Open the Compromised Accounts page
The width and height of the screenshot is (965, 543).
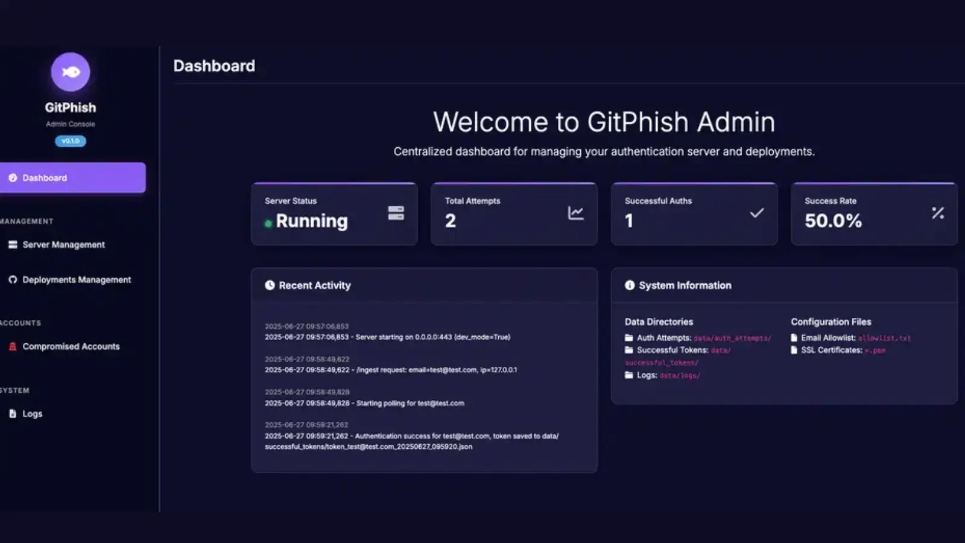71,346
